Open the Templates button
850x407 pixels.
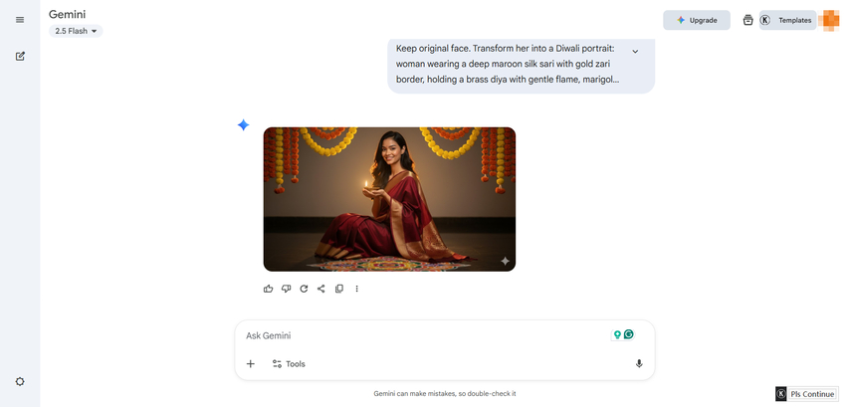[x=787, y=20]
